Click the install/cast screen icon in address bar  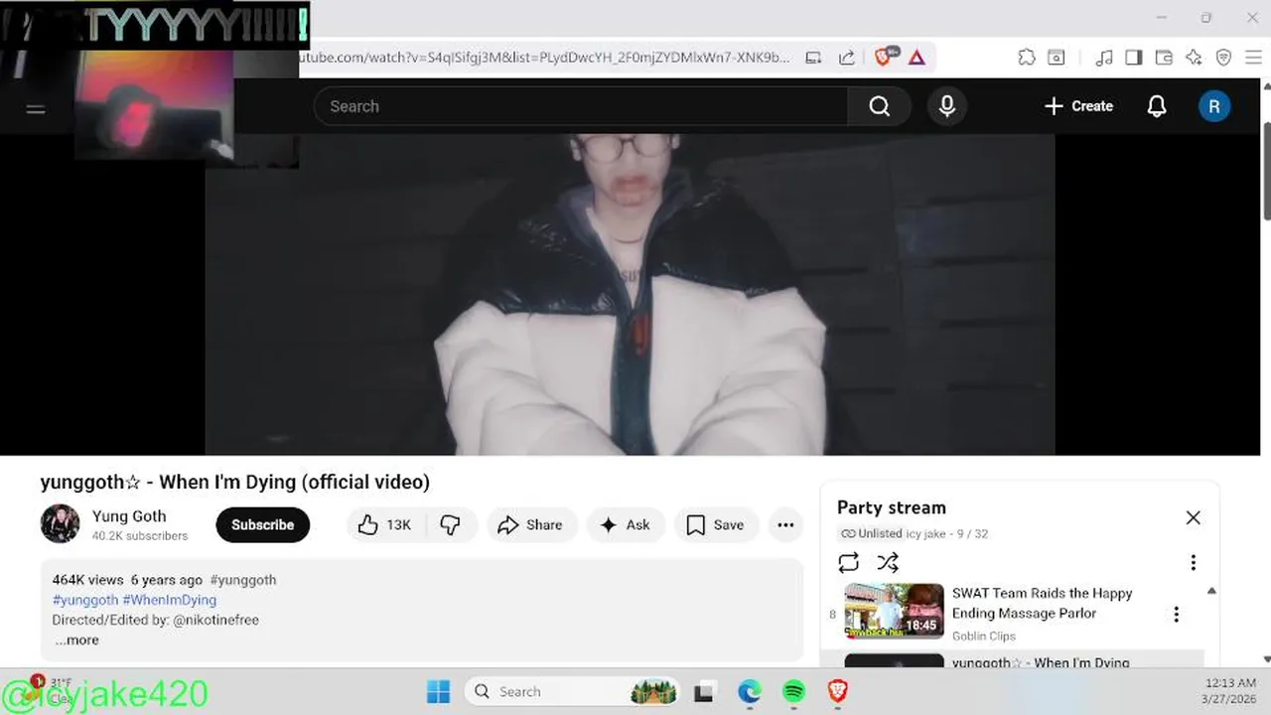coord(813,58)
